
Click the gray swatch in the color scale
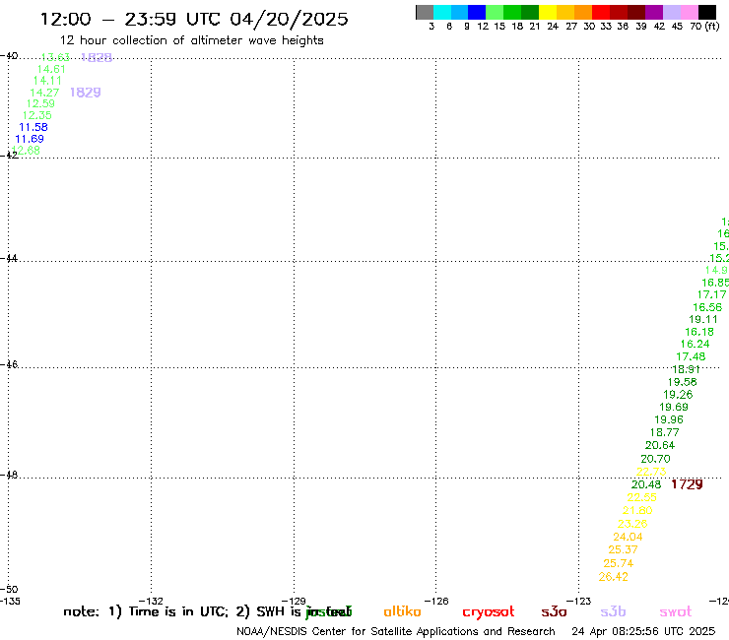pyautogui.click(x=425, y=12)
